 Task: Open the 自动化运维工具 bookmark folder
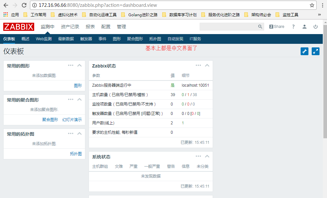[x=99, y=15]
